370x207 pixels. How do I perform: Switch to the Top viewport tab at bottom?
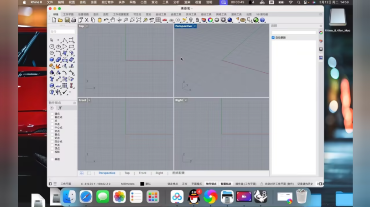tap(127, 173)
